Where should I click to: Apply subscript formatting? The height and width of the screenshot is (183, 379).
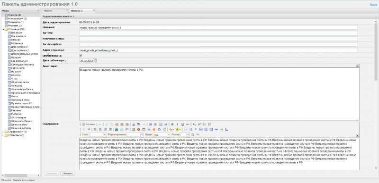coord(194,124)
